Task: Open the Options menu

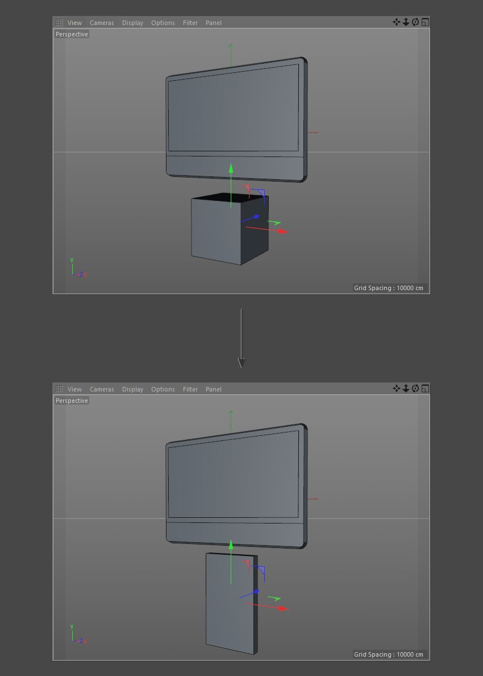Action: point(163,23)
